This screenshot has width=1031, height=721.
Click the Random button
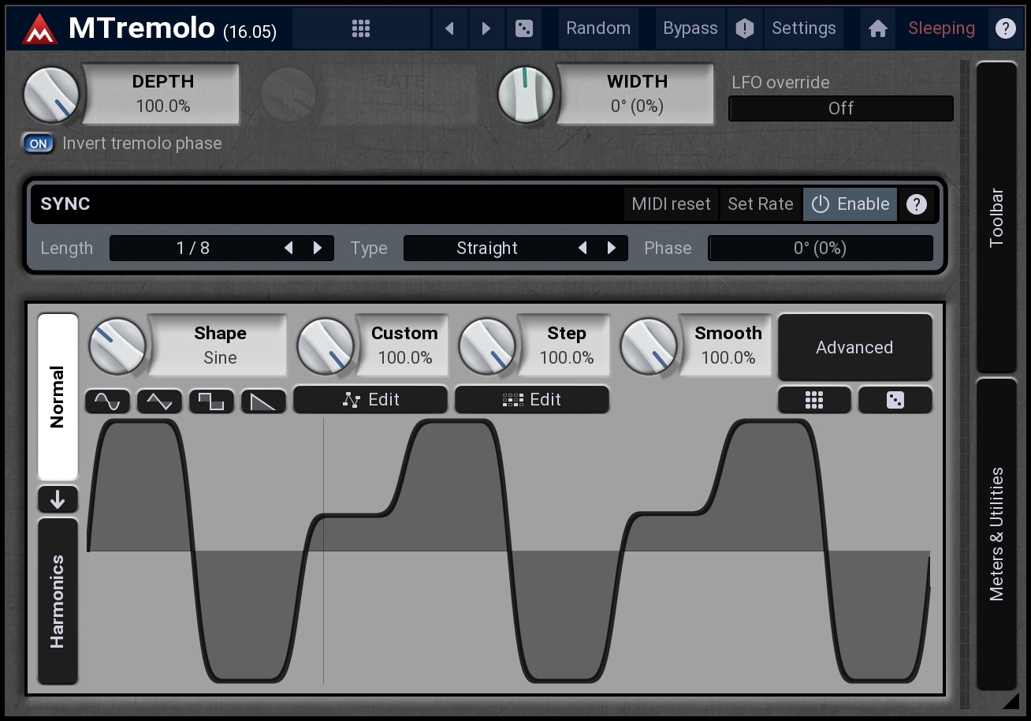click(x=598, y=28)
